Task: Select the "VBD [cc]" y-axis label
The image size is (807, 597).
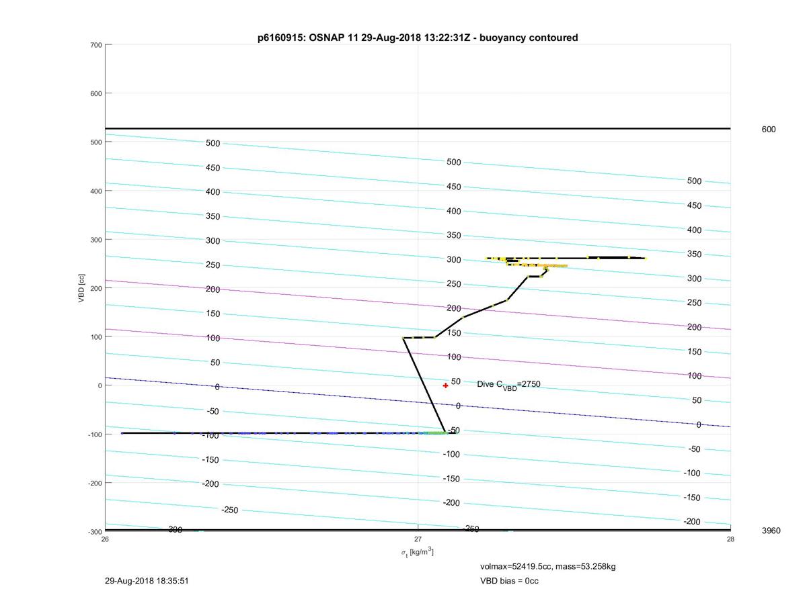Action: [x=81, y=288]
